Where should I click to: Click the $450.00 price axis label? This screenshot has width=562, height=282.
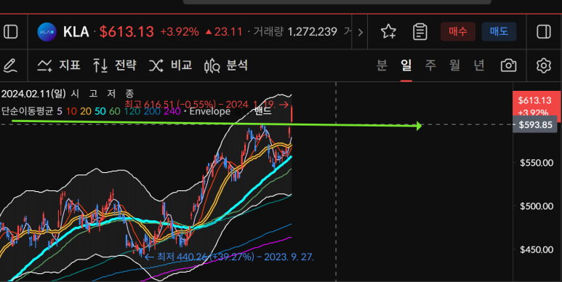pyautogui.click(x=537, y=250)
